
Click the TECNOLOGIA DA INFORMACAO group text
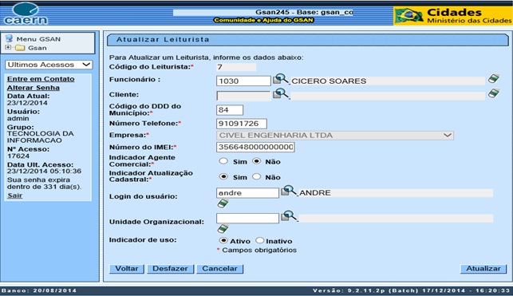click(41, 136)
